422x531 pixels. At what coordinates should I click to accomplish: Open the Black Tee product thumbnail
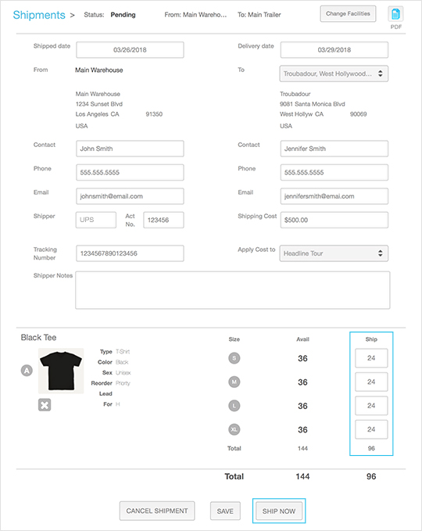coord(61,371)
